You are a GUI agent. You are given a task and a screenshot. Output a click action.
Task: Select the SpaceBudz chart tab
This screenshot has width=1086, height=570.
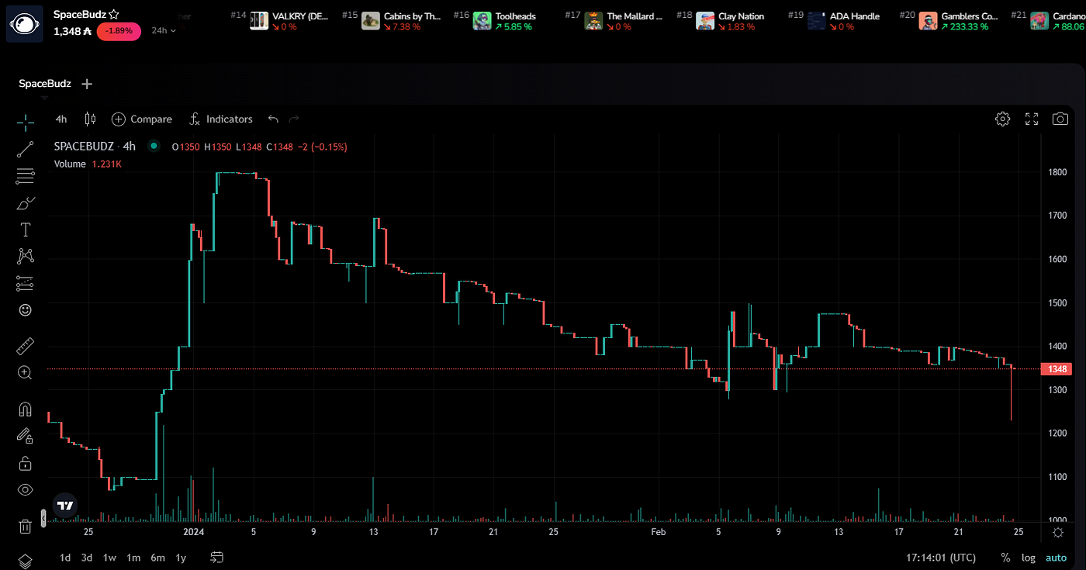(45, 83)
